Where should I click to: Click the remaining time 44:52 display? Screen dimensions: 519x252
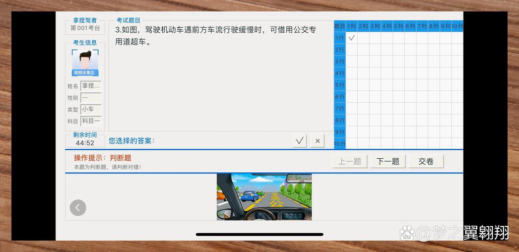pyautogui.click(x=85, y=143)
